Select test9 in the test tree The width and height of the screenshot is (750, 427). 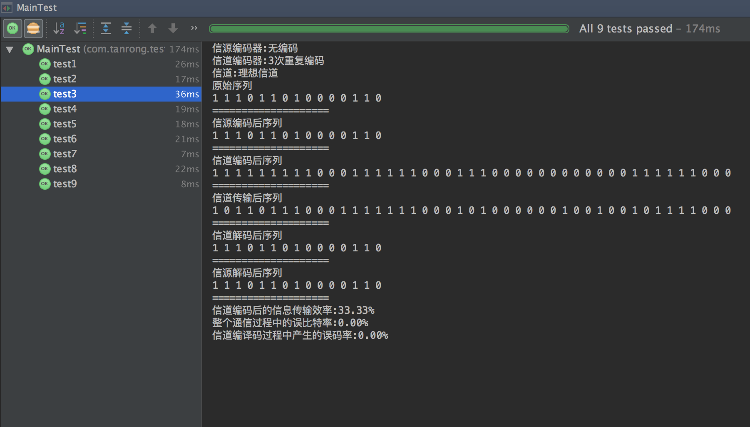coord(101,184)
